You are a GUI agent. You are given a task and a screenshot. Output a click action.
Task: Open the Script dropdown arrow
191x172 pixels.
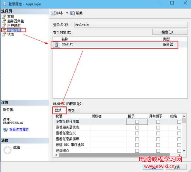(67, 13)
